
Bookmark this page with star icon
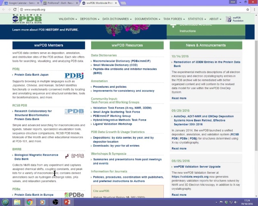248,9
